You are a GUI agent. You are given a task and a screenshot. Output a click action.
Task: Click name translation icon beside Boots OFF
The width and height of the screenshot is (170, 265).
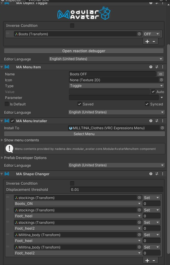pos(161,74)
